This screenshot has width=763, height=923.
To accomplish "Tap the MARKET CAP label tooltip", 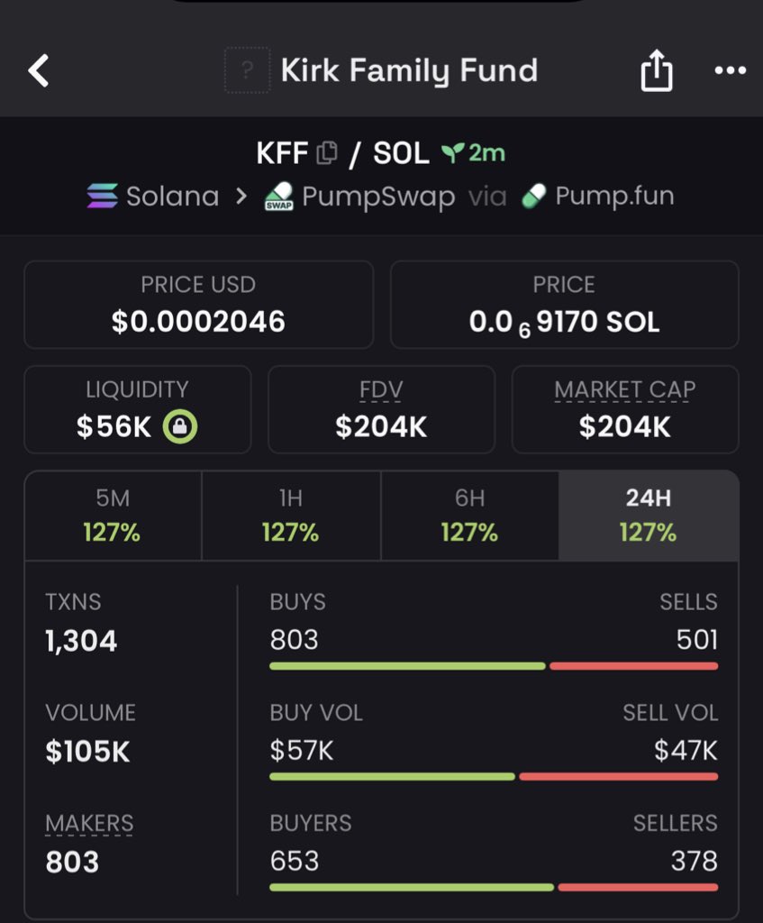I will tap(625, 390).
